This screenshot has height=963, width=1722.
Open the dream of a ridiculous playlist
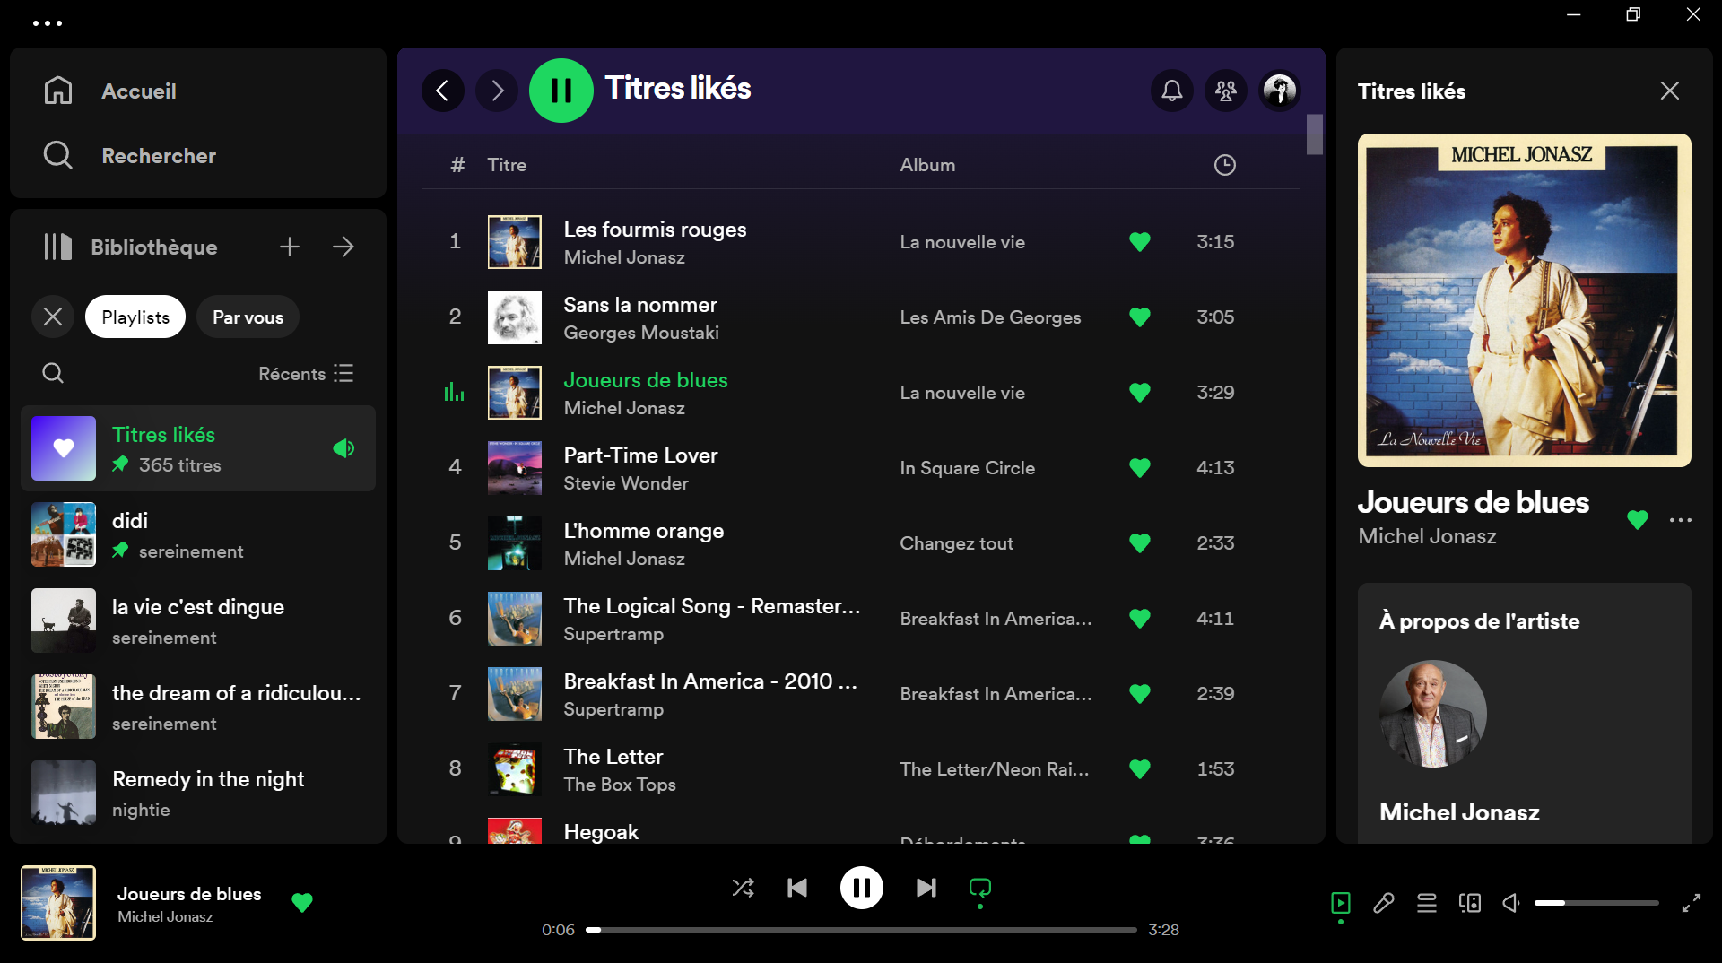198,707
